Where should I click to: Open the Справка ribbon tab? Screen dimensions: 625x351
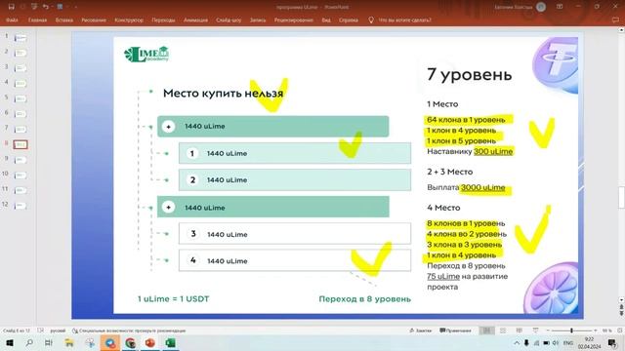click(349, 19)
